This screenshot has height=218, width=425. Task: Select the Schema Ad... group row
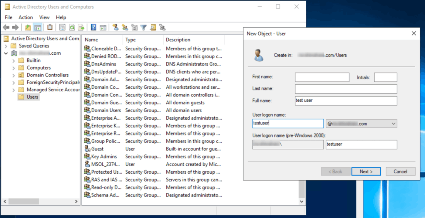coord(153,195)
